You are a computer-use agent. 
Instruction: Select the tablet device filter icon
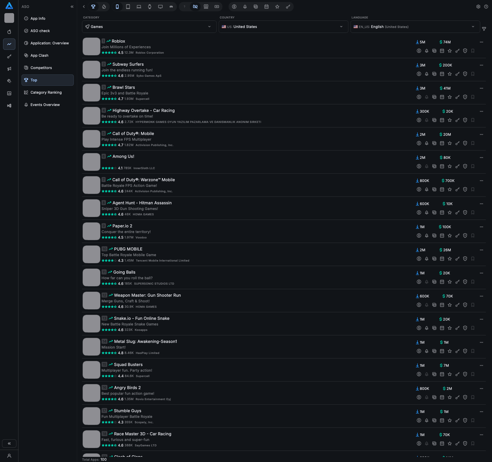pyautogui.click(x=128, y=7)
